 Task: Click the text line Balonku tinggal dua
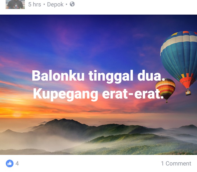click(x=98, y=76)
